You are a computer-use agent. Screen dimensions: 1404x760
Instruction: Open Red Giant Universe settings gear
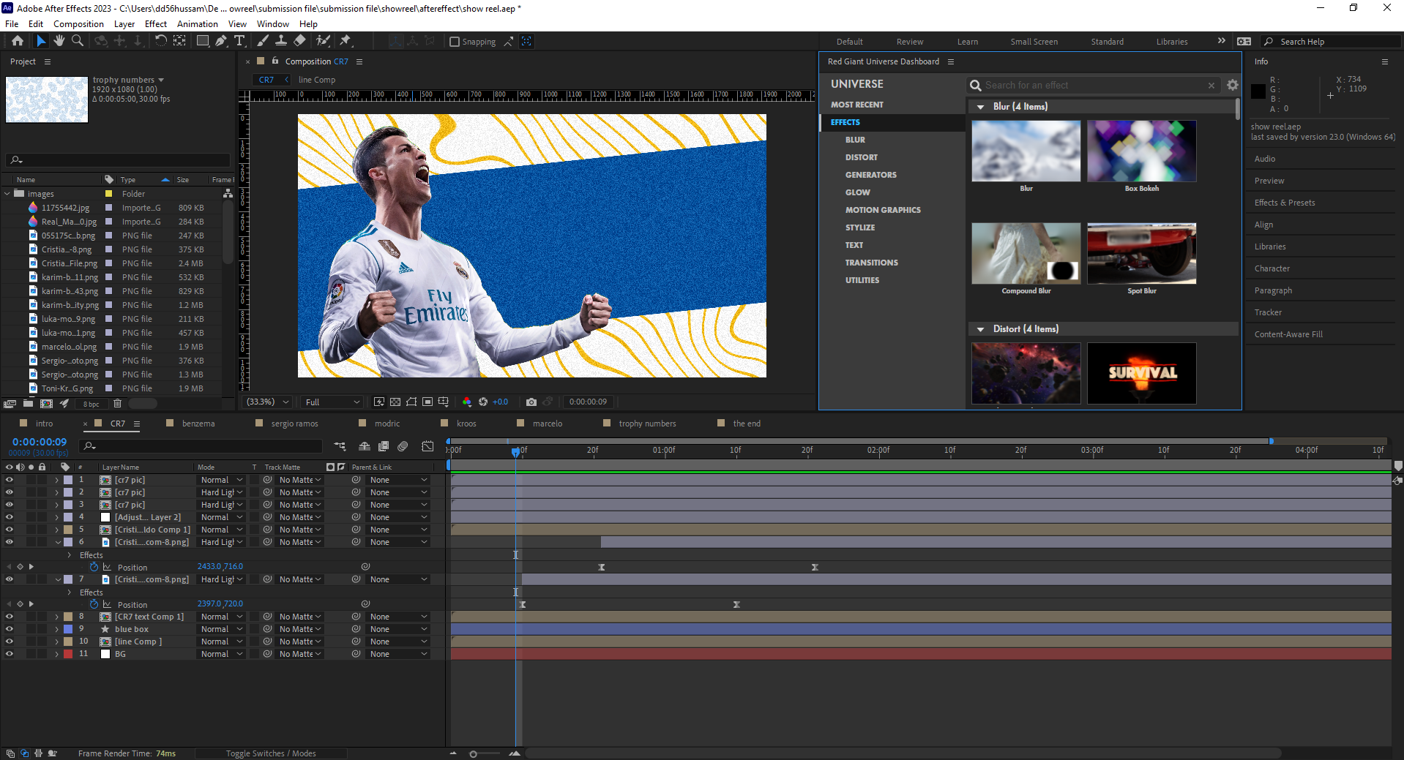click(x=1233, y=86)
